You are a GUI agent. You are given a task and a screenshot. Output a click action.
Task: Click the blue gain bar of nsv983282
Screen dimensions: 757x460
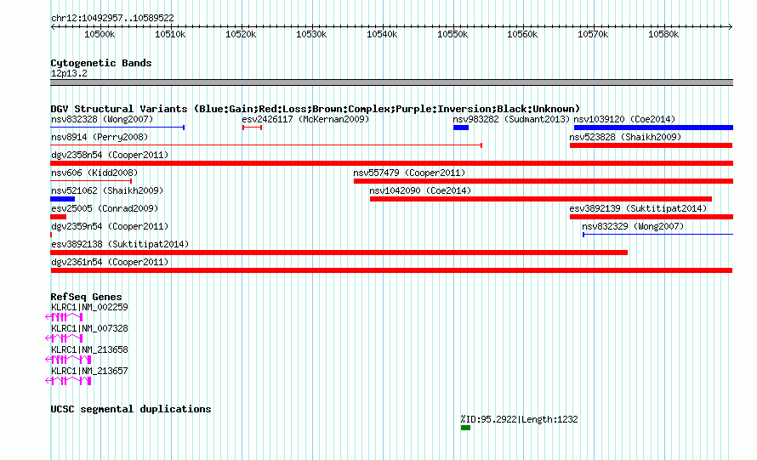click(x=460, y=128)
